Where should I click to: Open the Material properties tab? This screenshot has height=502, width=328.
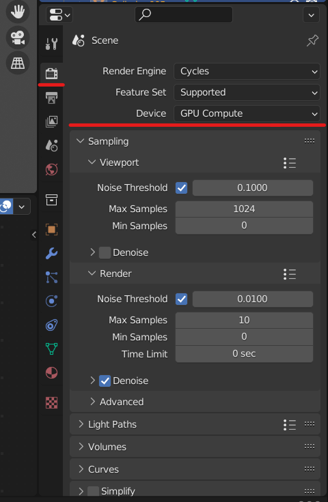51,372
